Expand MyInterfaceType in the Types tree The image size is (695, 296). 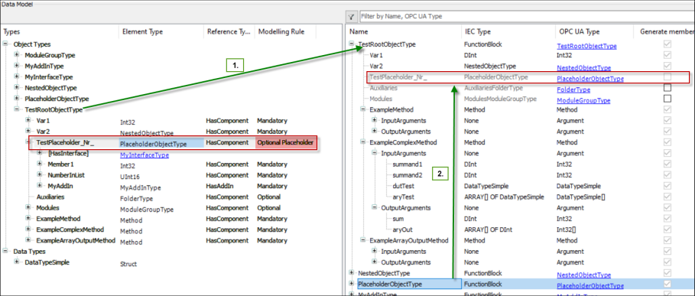tap(17, 76)
